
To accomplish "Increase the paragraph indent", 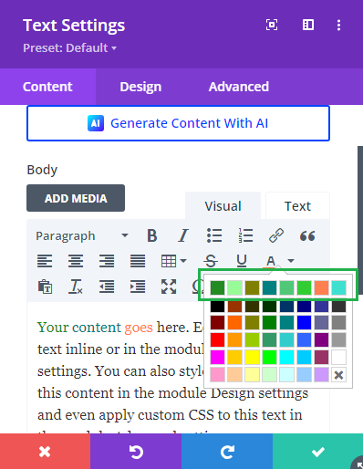I will [x=138, y=287].
